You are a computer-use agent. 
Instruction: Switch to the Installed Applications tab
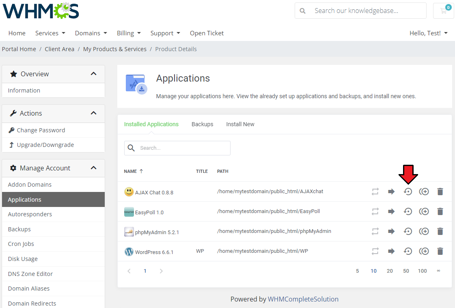[x=151, y=124]
